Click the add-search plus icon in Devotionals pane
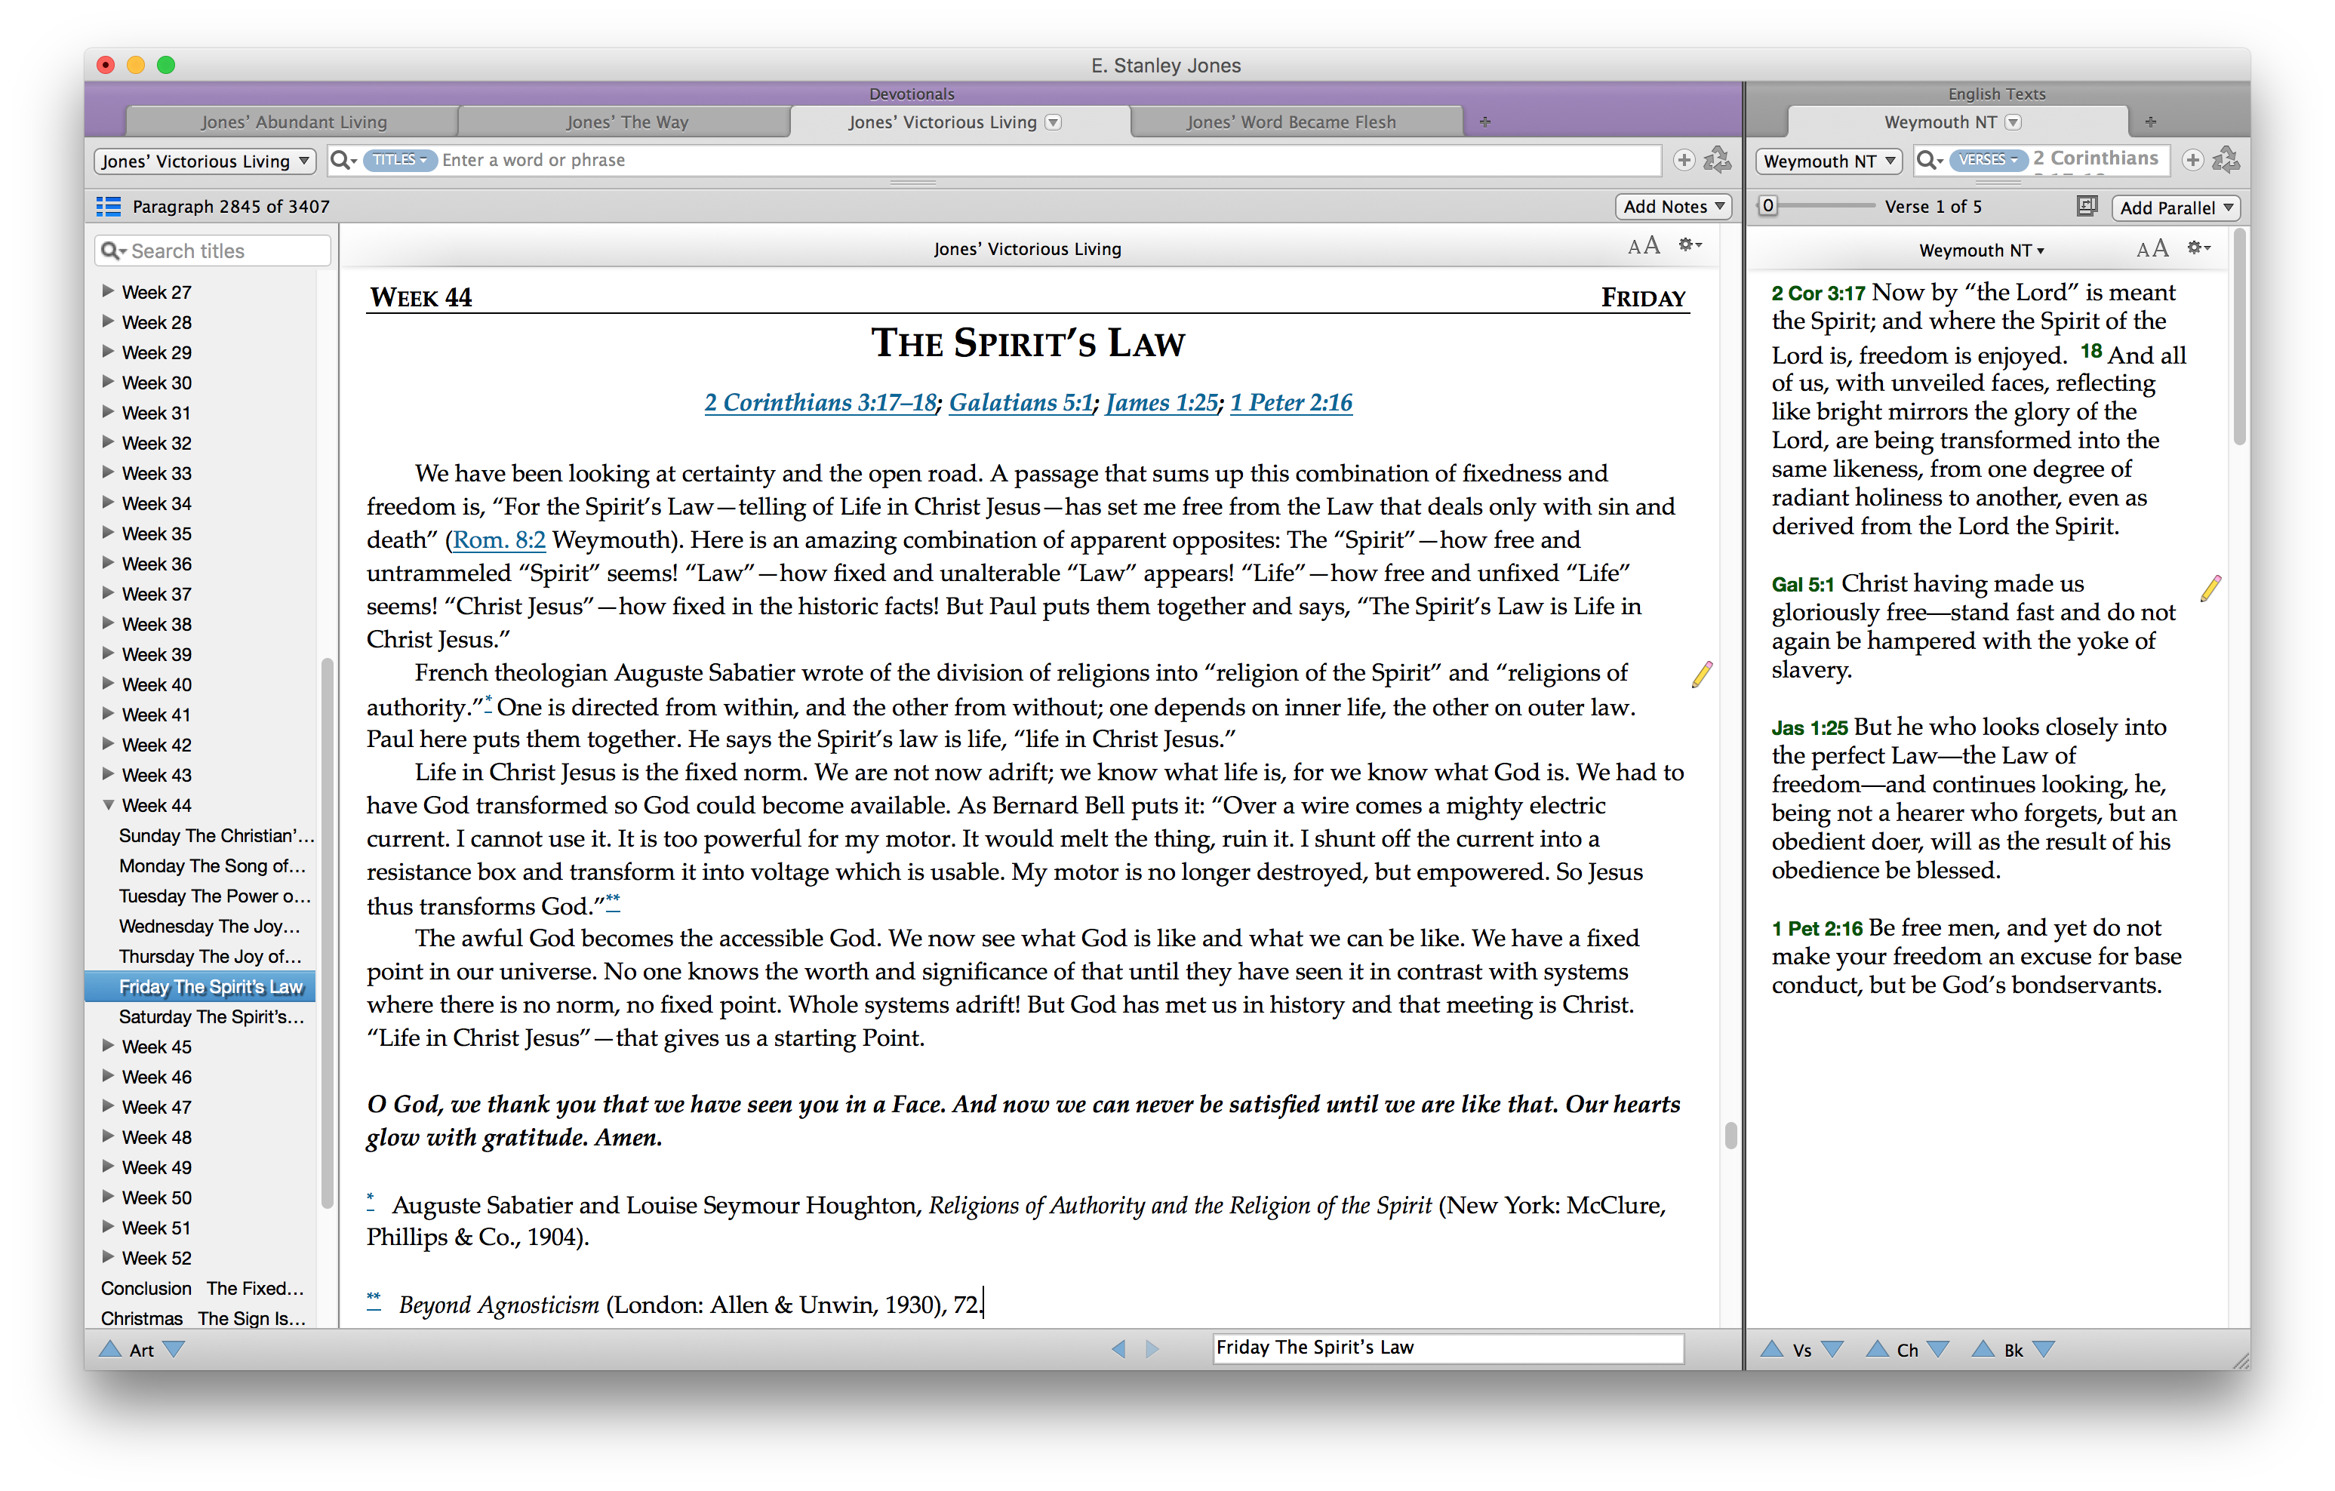Viewport: 2335px width, 1491px height. (1684, 160)
